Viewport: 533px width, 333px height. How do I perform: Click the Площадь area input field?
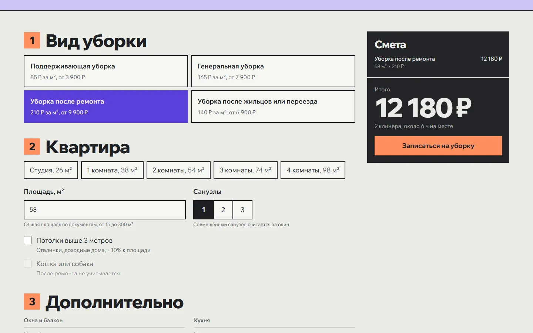[x=105, y=210]
